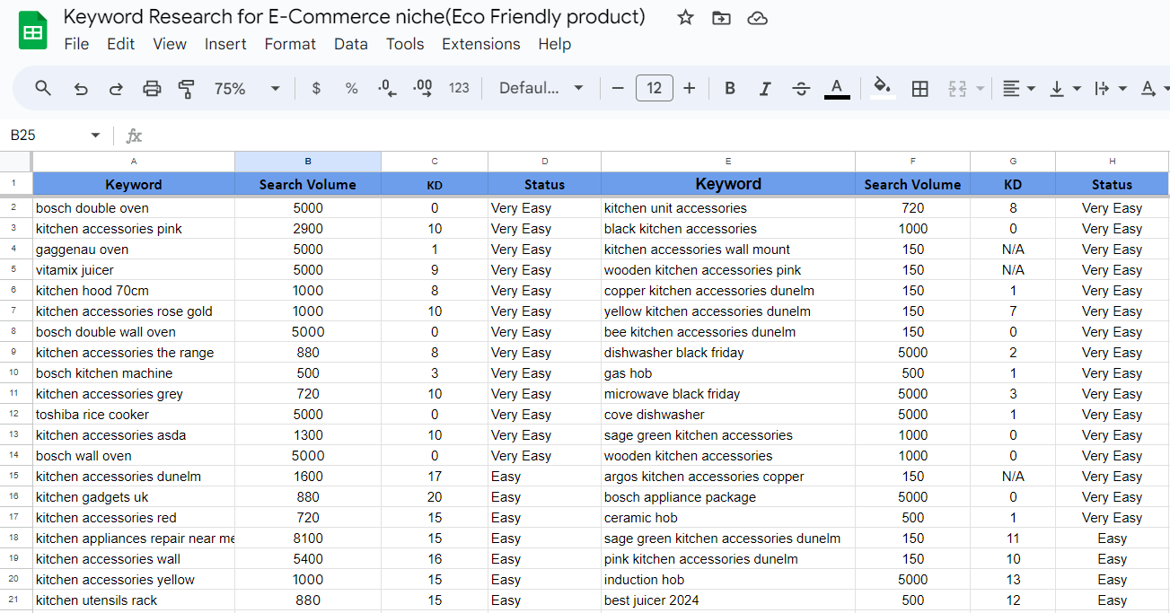Apply currency format with dollar icon
This screenshot has height=613, width=1170.
pyautogui.click(x=315, y=88)
